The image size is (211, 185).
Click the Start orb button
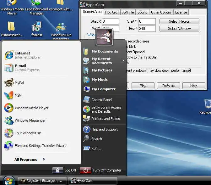9,181
